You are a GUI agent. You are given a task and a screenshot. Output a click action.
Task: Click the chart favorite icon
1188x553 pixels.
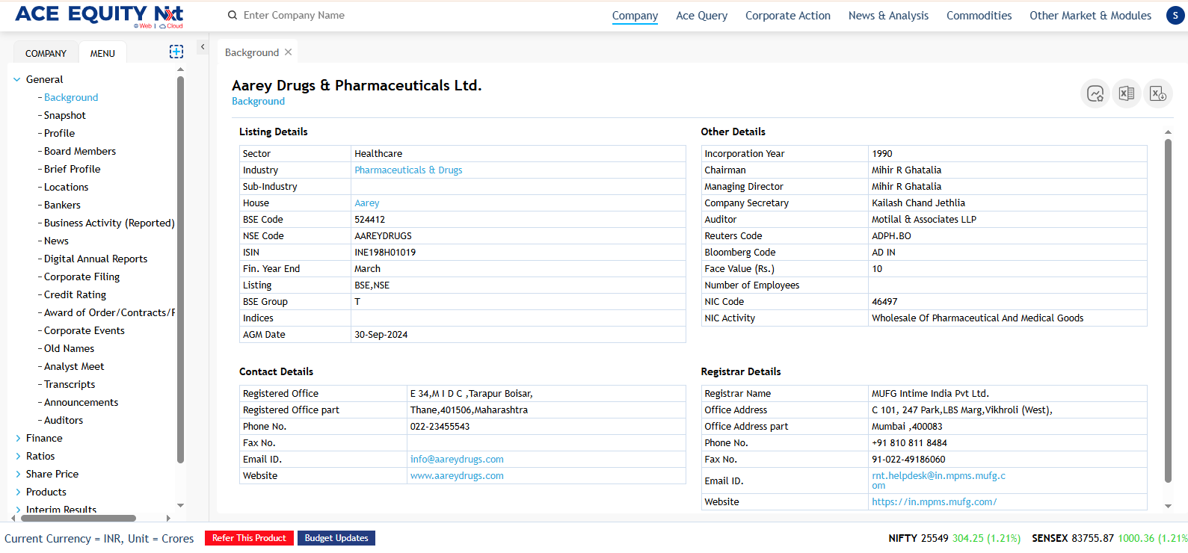[x=1095, y=93]
